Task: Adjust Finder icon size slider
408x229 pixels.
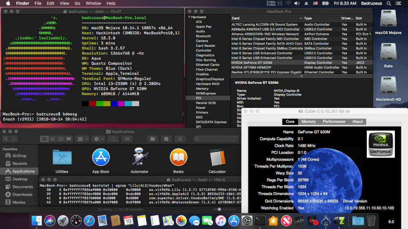Action: 220,209
